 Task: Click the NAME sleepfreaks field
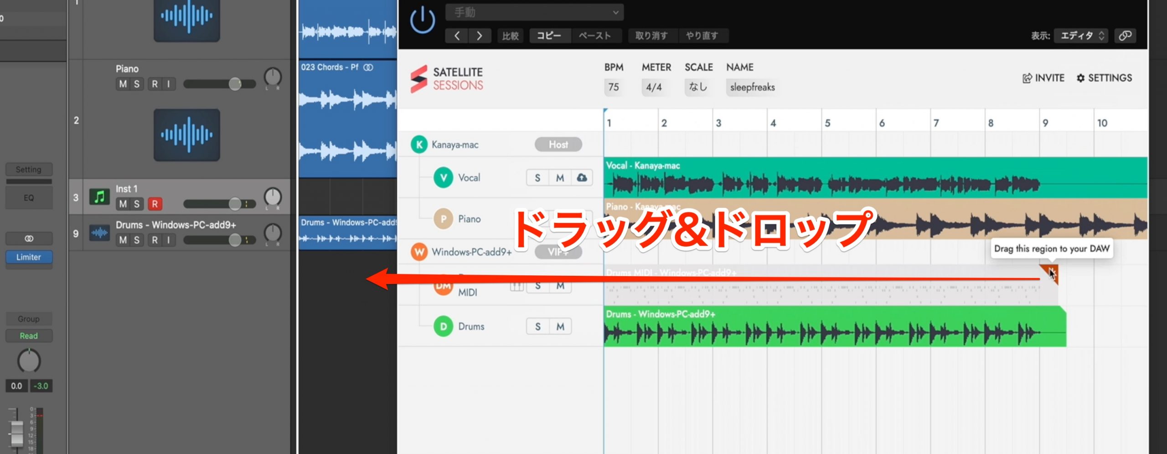(752, 87)
